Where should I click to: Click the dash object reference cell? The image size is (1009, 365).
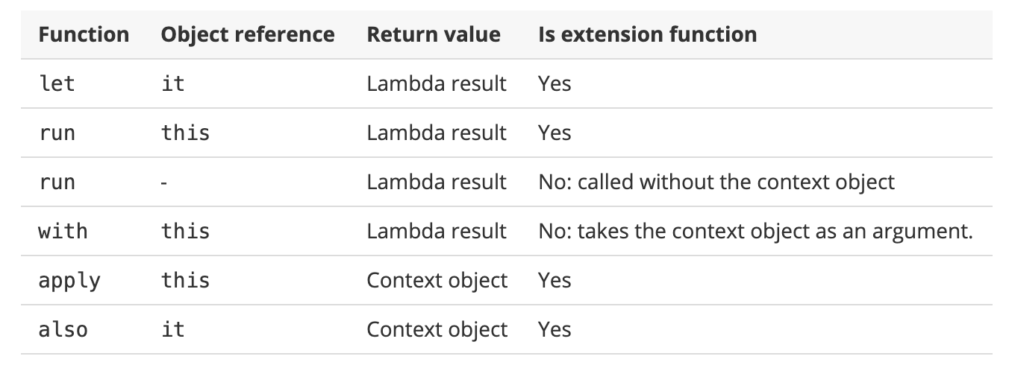tap(164, 182)
